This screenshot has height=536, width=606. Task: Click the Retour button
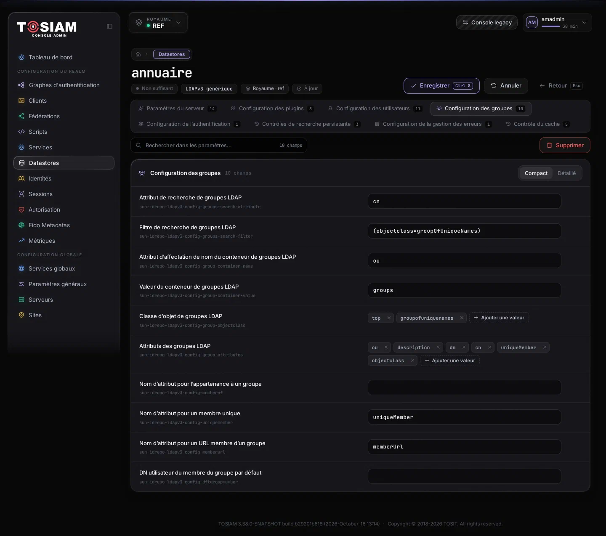560,86
